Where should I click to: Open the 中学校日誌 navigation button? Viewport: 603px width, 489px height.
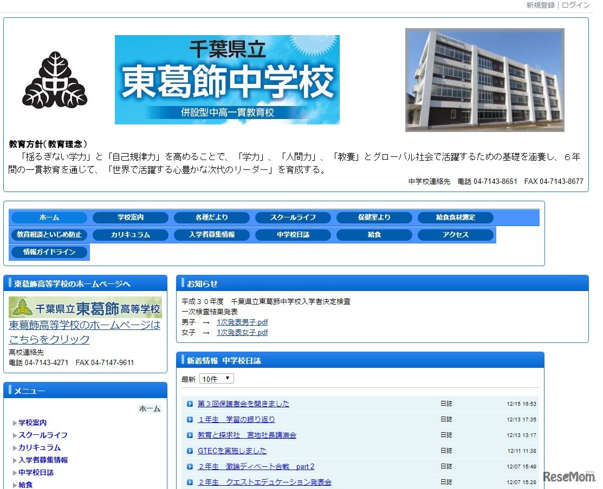(293, 235)
